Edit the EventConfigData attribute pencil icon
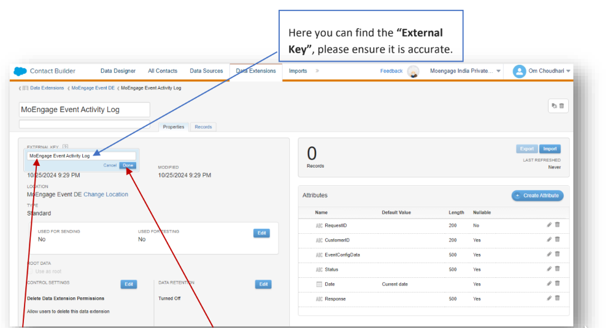The image size is (616, 328). pyautogui.click(x=549, y=255)
